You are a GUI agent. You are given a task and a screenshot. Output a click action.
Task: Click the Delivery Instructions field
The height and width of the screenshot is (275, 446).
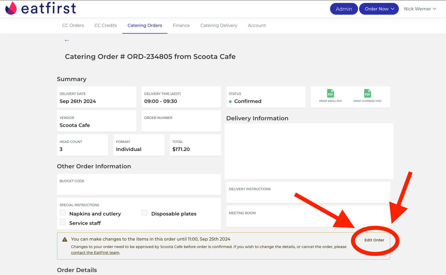click(308, 192)
